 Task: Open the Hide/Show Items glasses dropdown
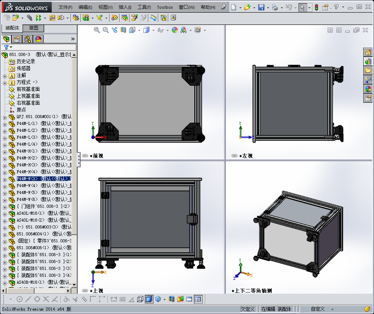pyautogui.click(x=167, y=30)
